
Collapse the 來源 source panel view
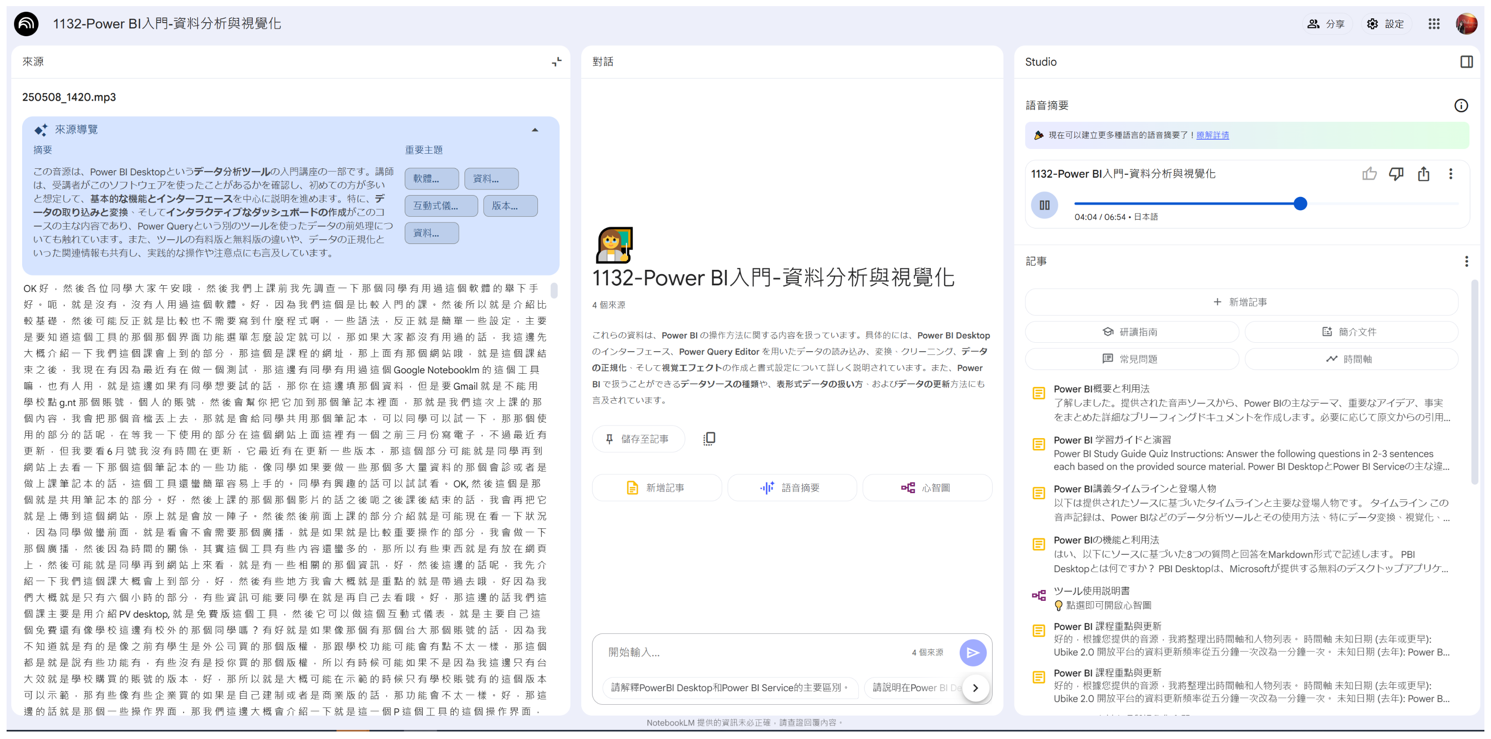point(556,62)
